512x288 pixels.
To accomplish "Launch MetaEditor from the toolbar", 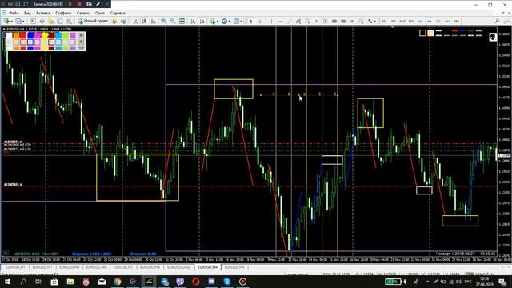I will tap(114, 21).
